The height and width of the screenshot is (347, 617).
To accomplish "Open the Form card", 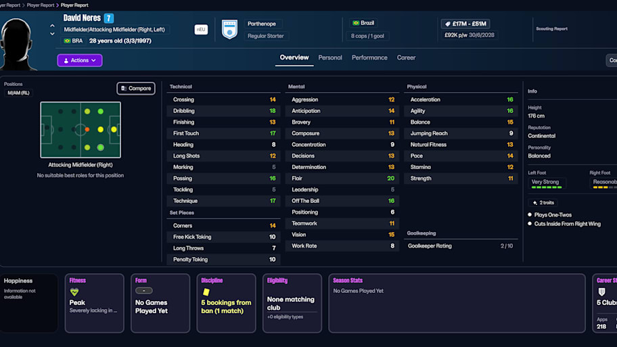I will tap(160, 303).
